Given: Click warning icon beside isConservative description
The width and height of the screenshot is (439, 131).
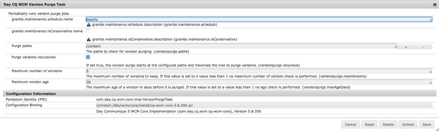Looking at the screenshot, I should pos(89,39).
